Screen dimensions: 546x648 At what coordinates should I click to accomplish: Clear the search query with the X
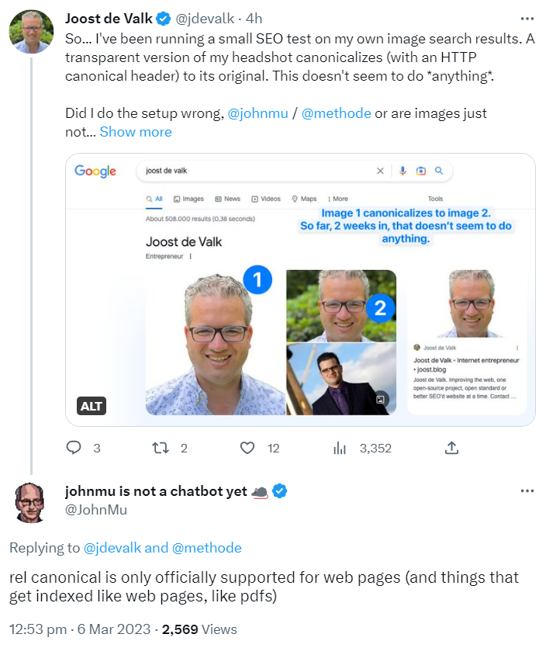380,170
